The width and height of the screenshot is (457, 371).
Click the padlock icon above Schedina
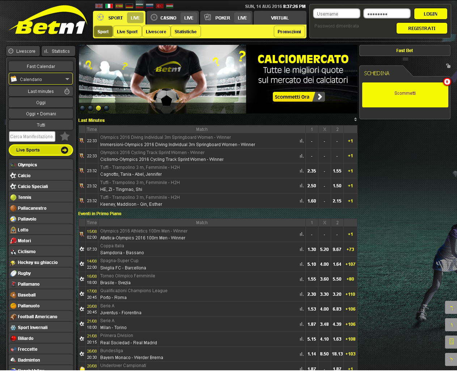448,66
